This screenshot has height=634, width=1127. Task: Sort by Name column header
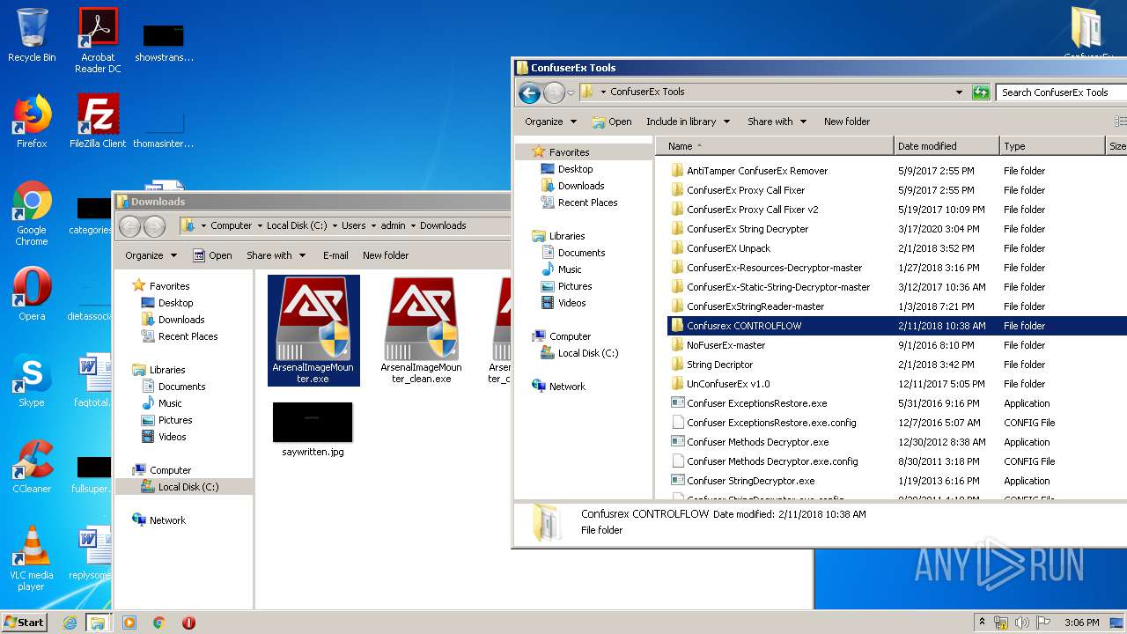775,146
